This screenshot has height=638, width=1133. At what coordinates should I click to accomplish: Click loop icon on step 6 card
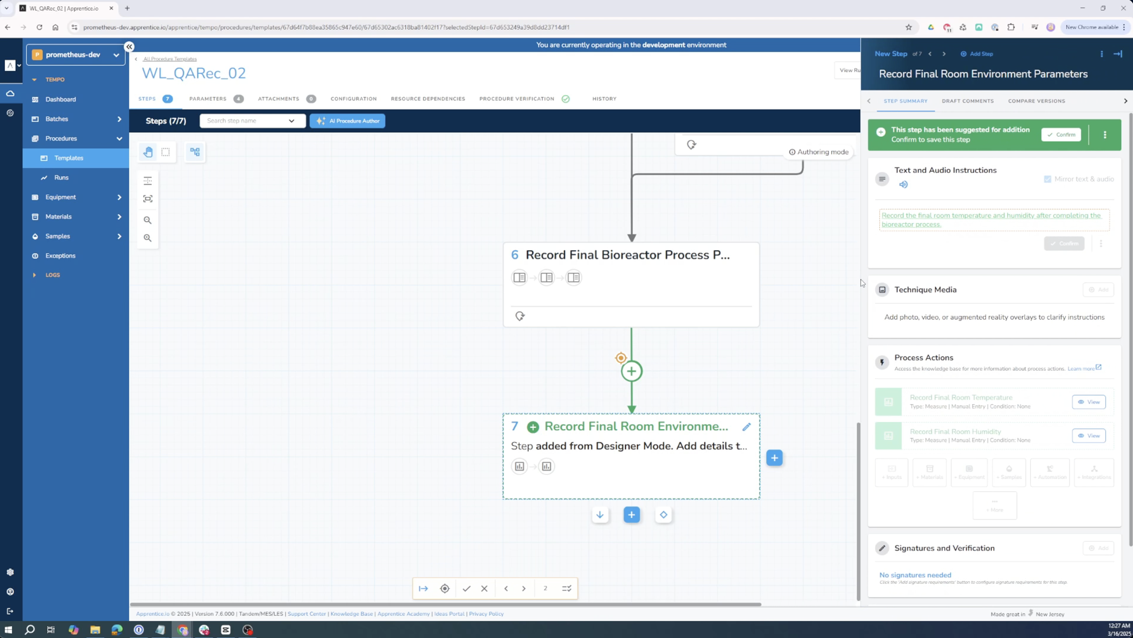[520, 316]
